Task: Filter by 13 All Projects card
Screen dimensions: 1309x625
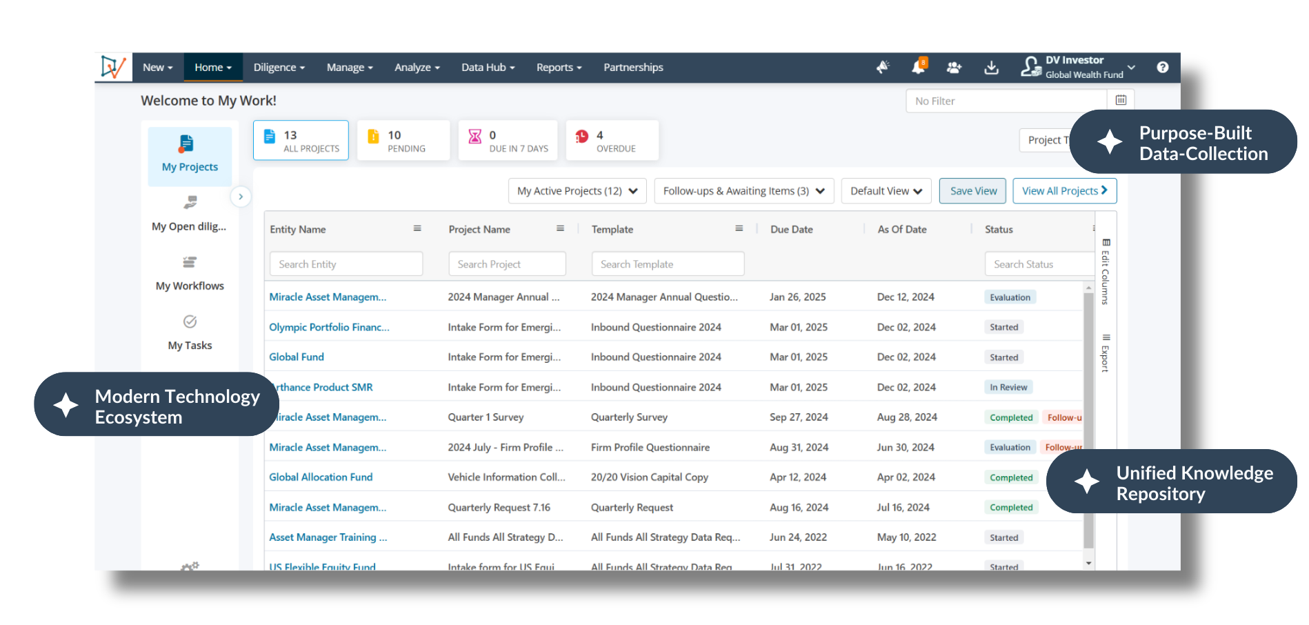Action: click(301, 141)
